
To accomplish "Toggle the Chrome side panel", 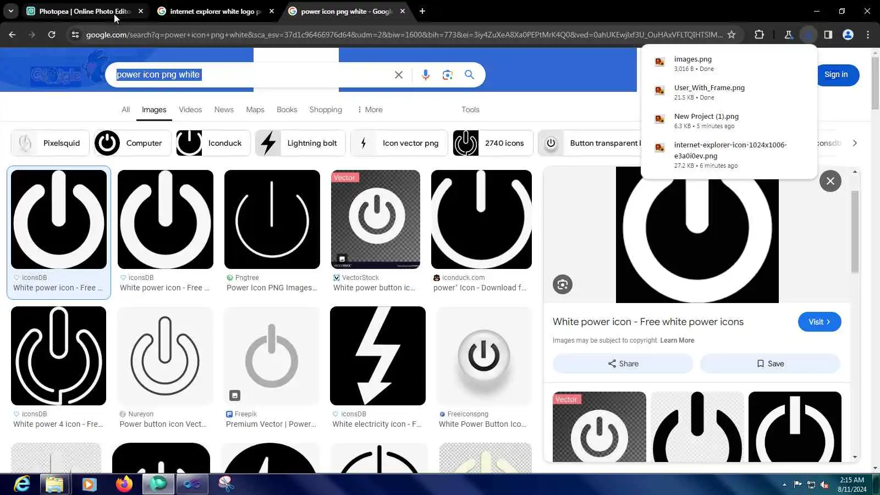I will click(828, 35).
